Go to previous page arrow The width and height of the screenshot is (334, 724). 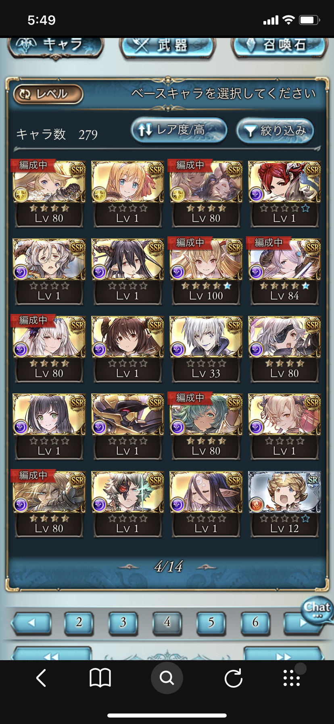pos(31,623)
